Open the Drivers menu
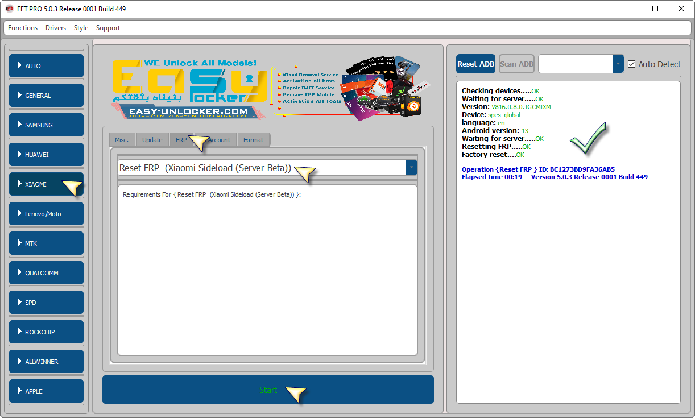 tap(56, 28)
